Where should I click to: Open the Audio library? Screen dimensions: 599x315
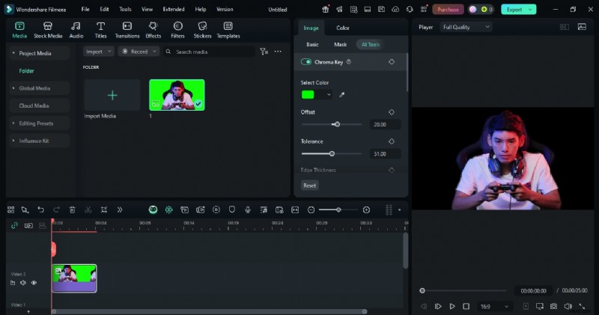click(76, 30)
